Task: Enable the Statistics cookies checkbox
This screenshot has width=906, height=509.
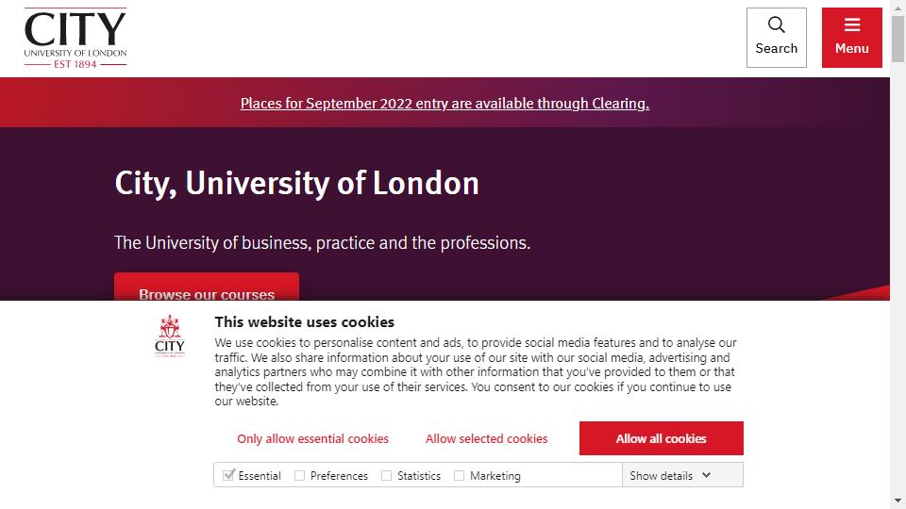Action: pyautogui.click(x=387, y=475)
